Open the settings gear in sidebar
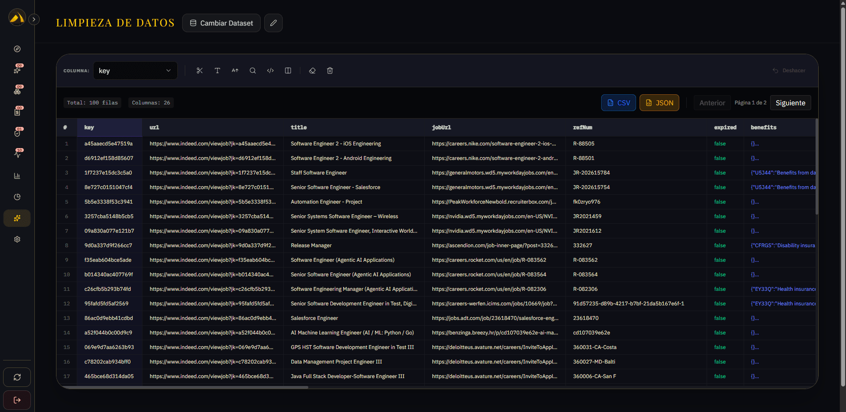Image resolution: width=846 pixels, height=412 pixels. (x=17, y=239)
